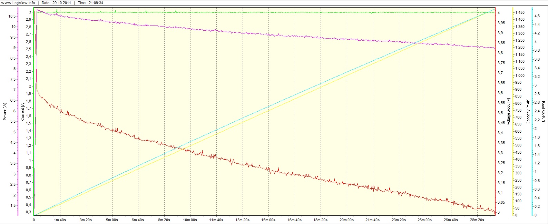Click the 10m 00s time axis label
Screen dimensions: 548x224
[x=190, y=220]
